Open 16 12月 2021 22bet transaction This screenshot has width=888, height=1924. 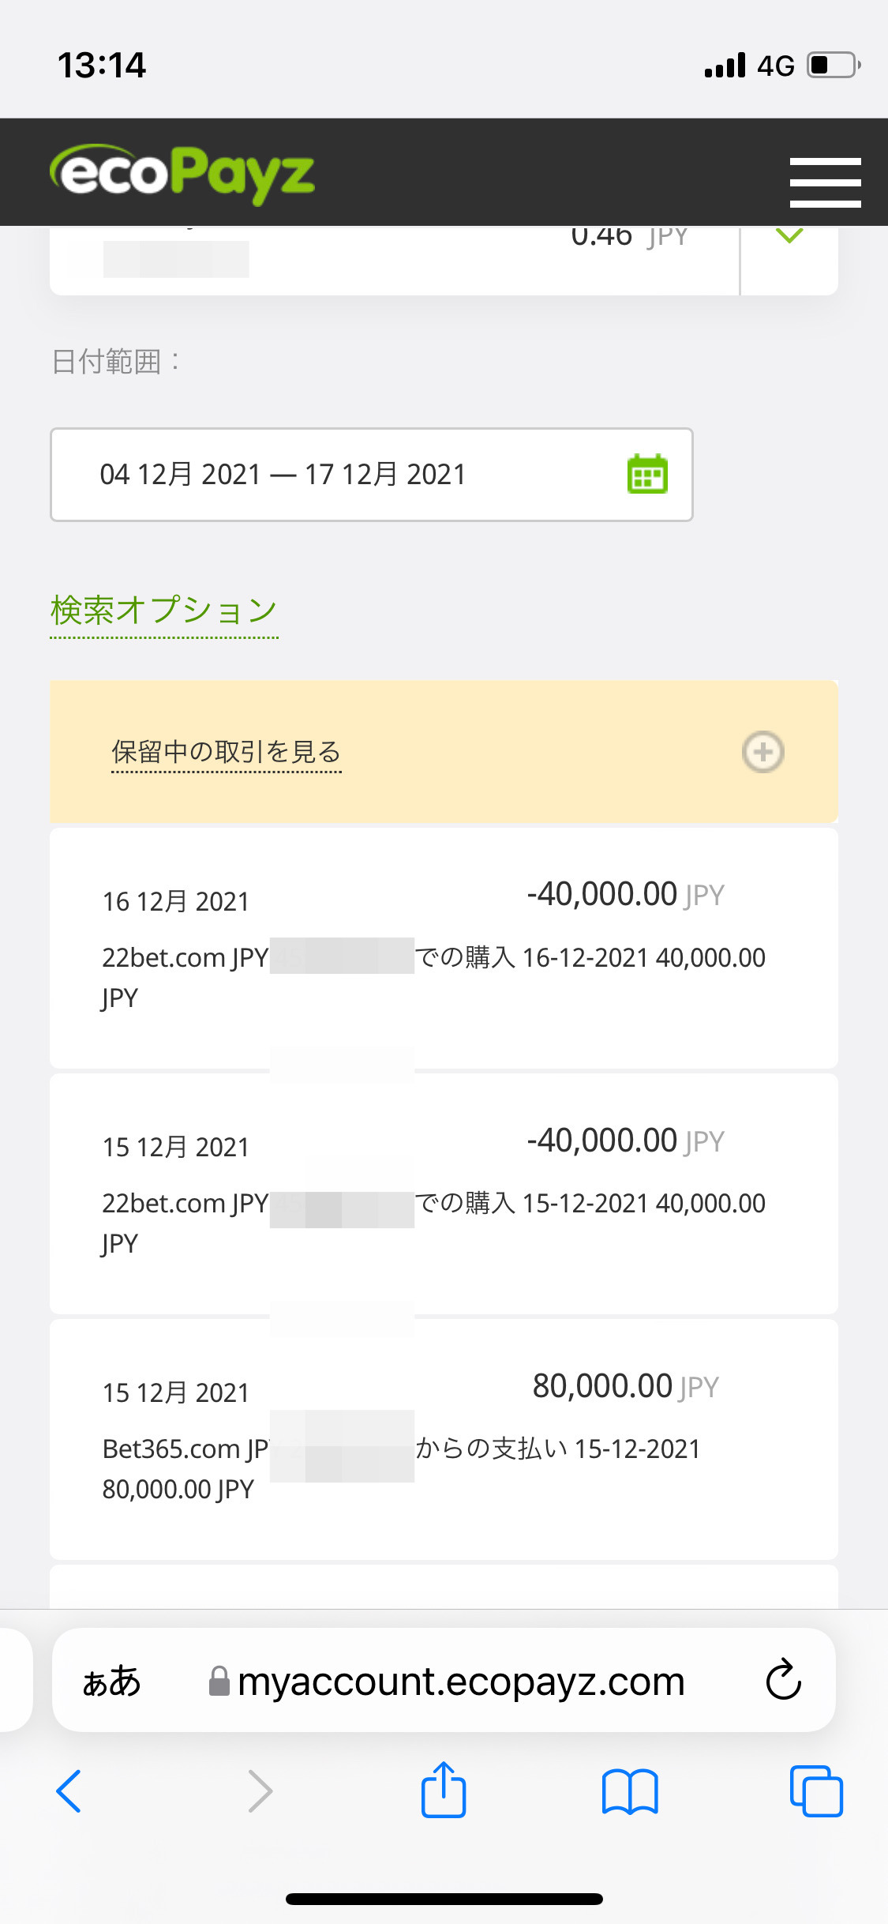pyautogui.click(x=444, y=948)
